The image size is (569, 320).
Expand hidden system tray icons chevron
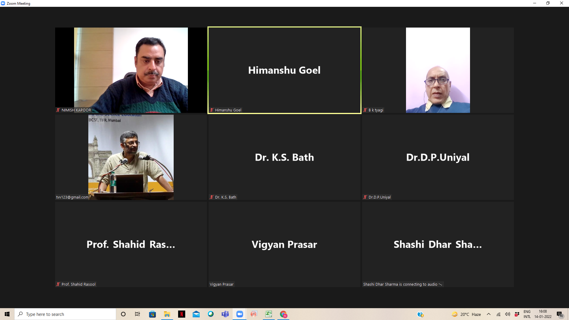point(489,314)
